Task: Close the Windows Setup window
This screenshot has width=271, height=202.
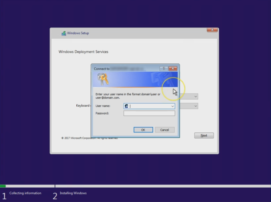Action: [212, 30]
